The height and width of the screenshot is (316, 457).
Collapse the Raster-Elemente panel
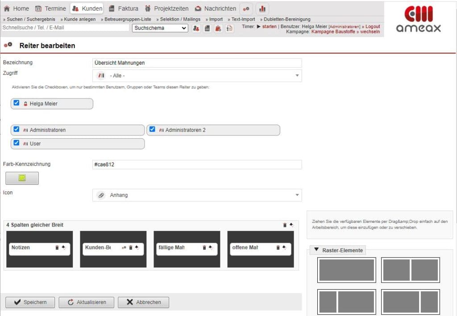[x=316, y=250]
